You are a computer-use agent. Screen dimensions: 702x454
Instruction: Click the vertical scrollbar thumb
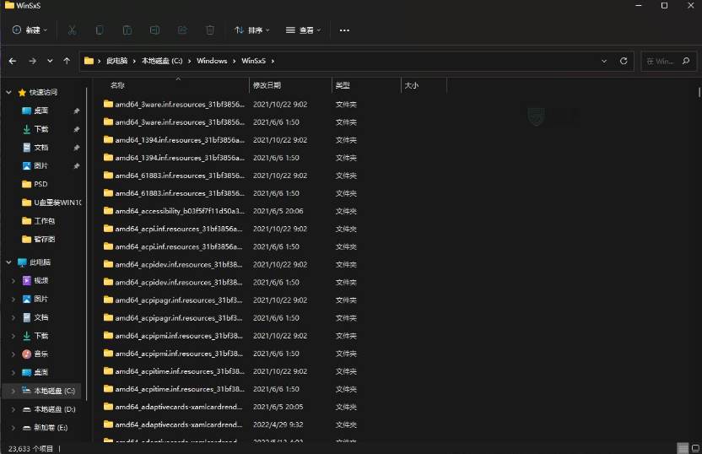699,92
